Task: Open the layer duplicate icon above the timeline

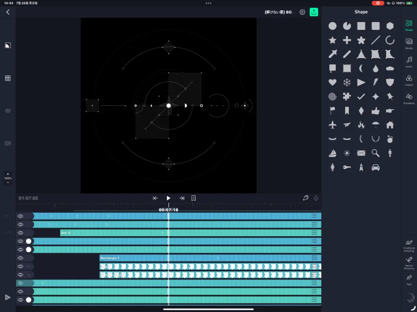Action: (305, 198)
